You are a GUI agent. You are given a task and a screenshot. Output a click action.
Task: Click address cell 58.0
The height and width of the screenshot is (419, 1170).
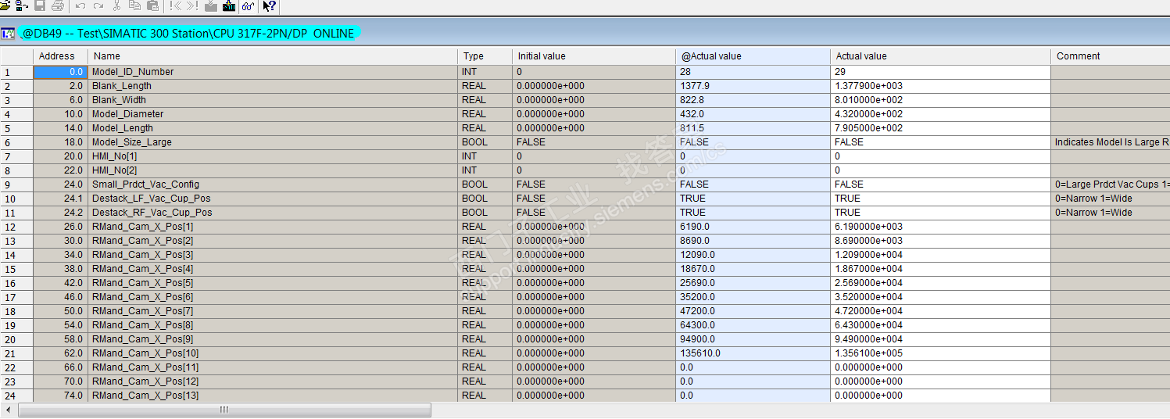pyautogui.click(x=60, y=339)
